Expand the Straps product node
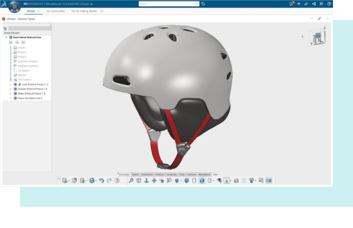353x228 pixels. tap(11, 93)
